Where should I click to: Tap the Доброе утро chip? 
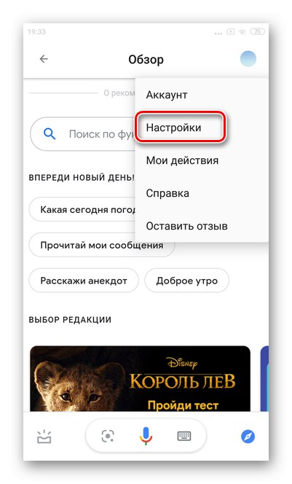pyautogui.click(x=187, y=281)
